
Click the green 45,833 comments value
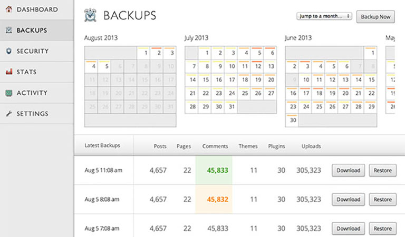[x=217, y=170]
